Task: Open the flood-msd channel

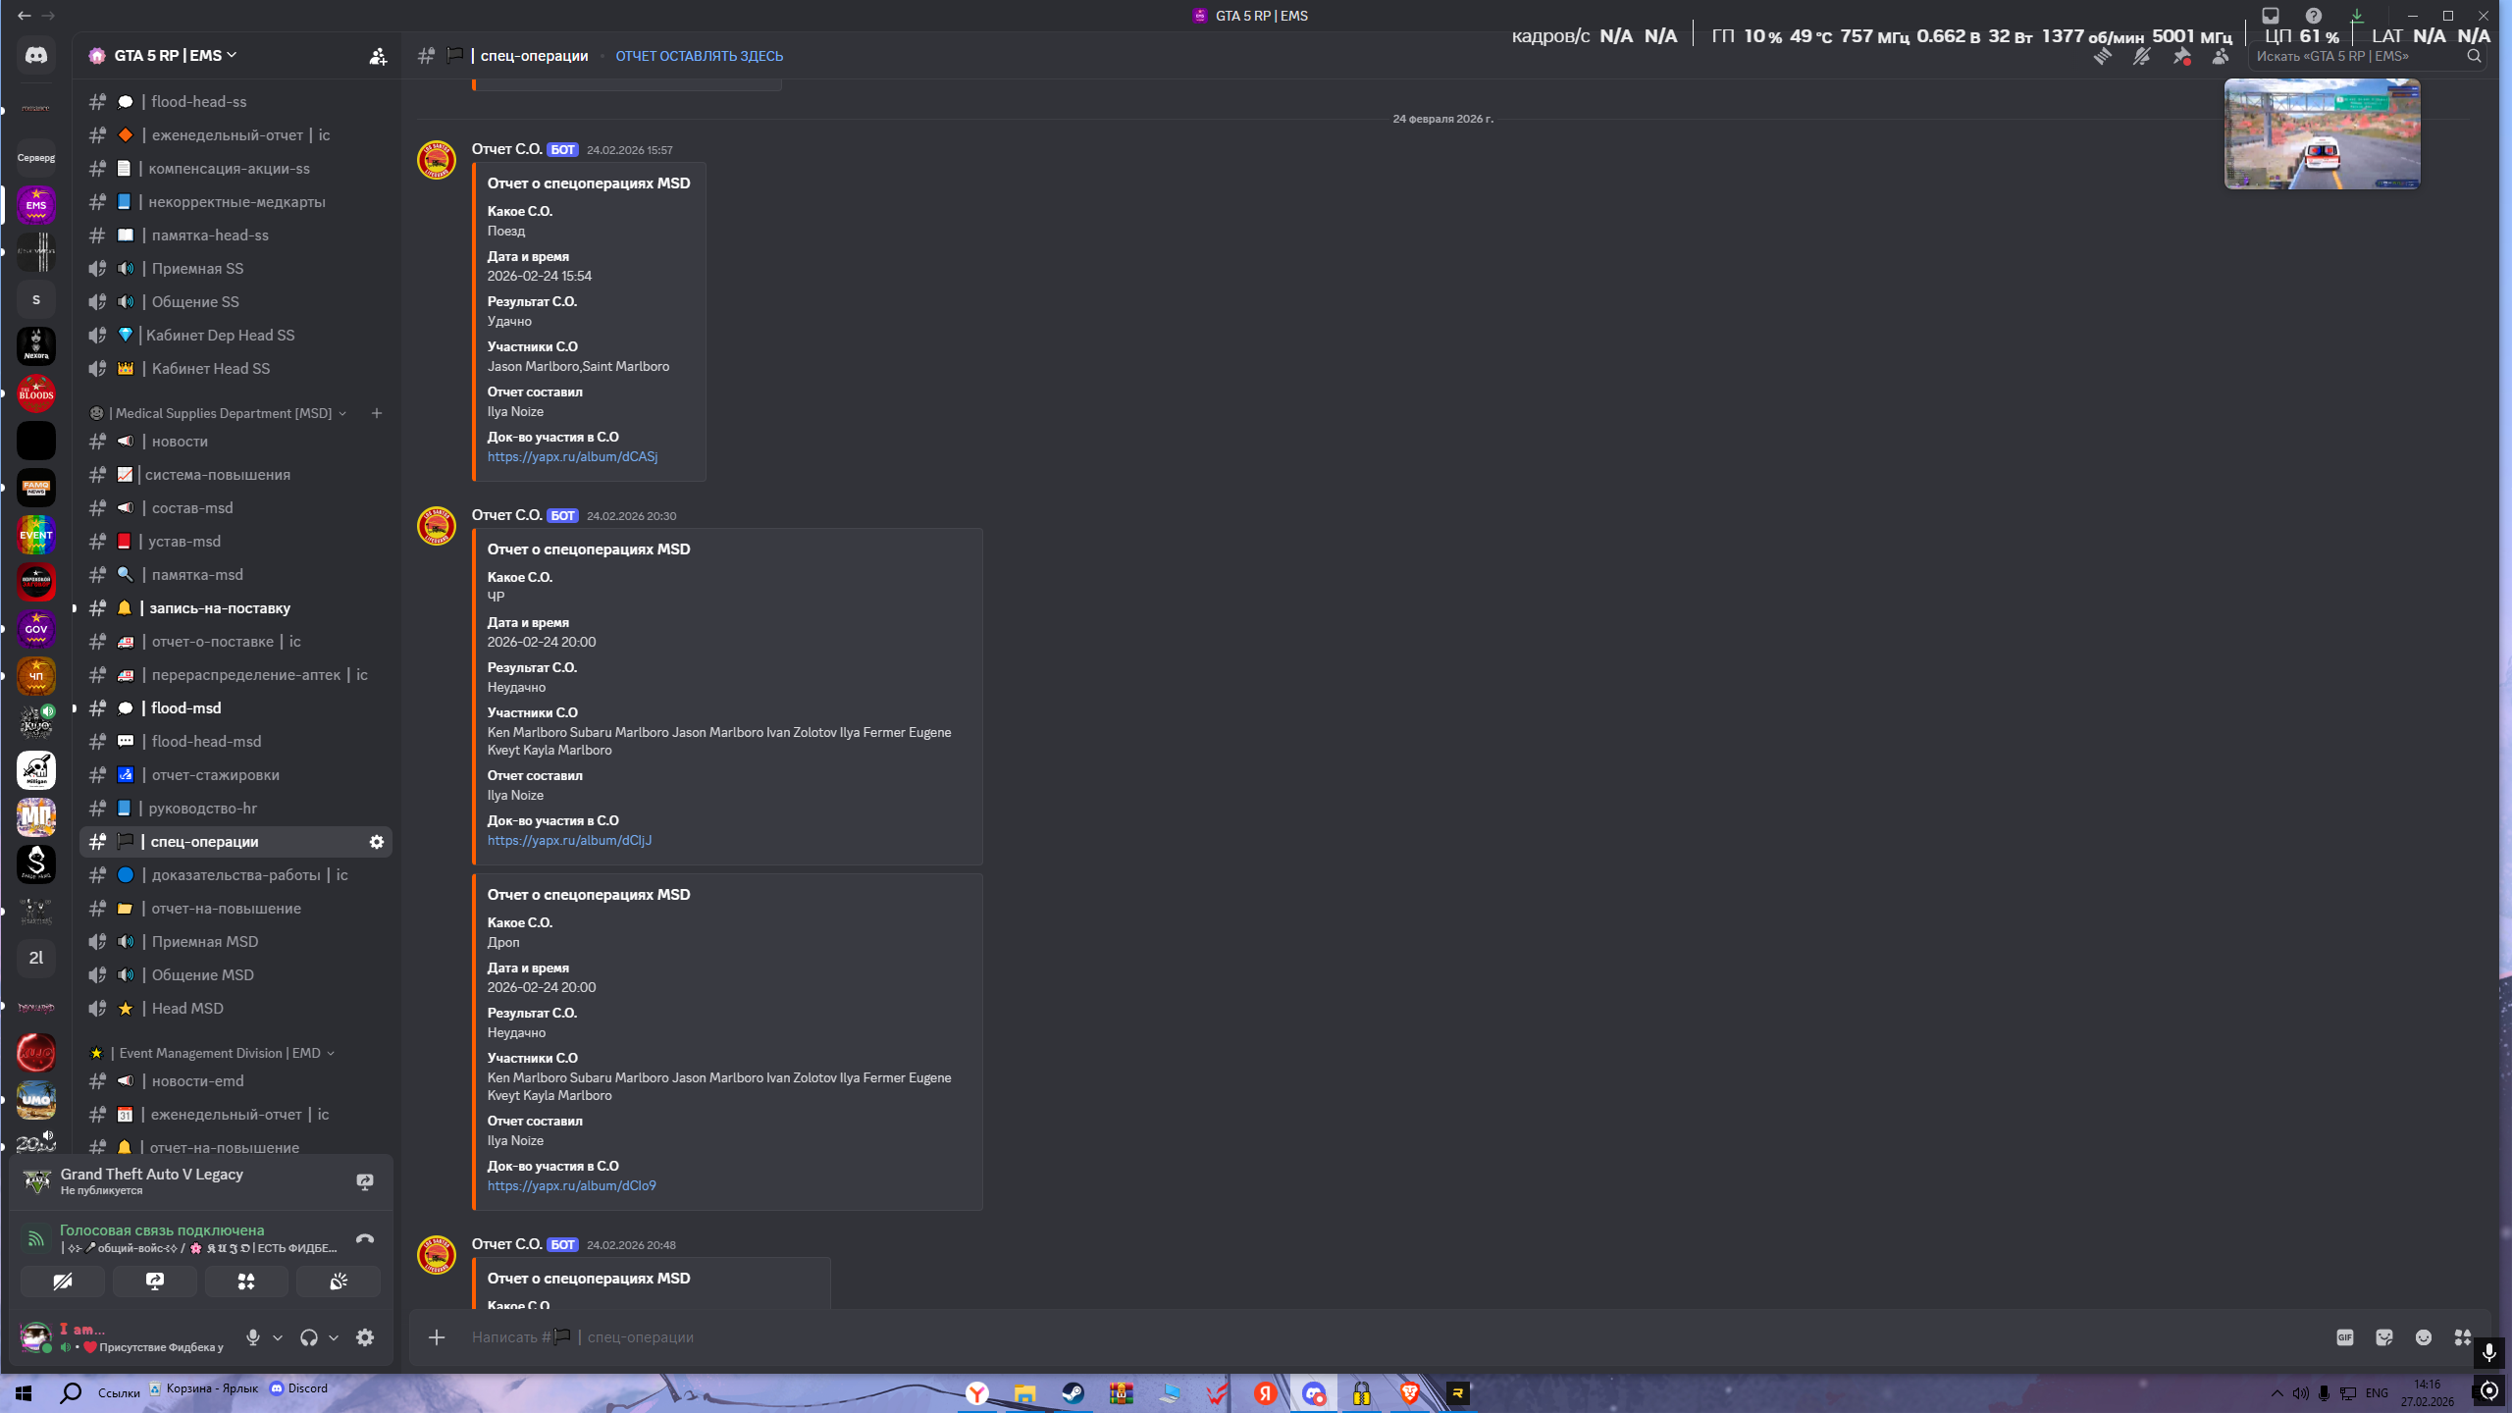Action: coord(186,708)
